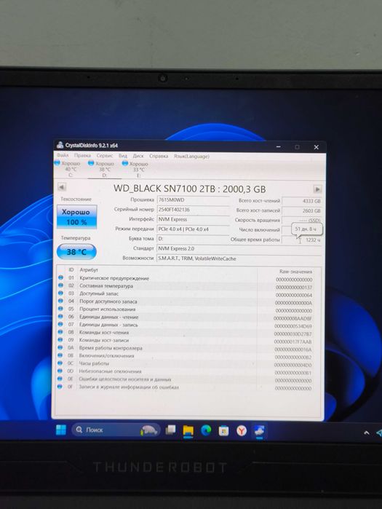Open the Справка menu
The image size is (382, 509).
(159, 156)
